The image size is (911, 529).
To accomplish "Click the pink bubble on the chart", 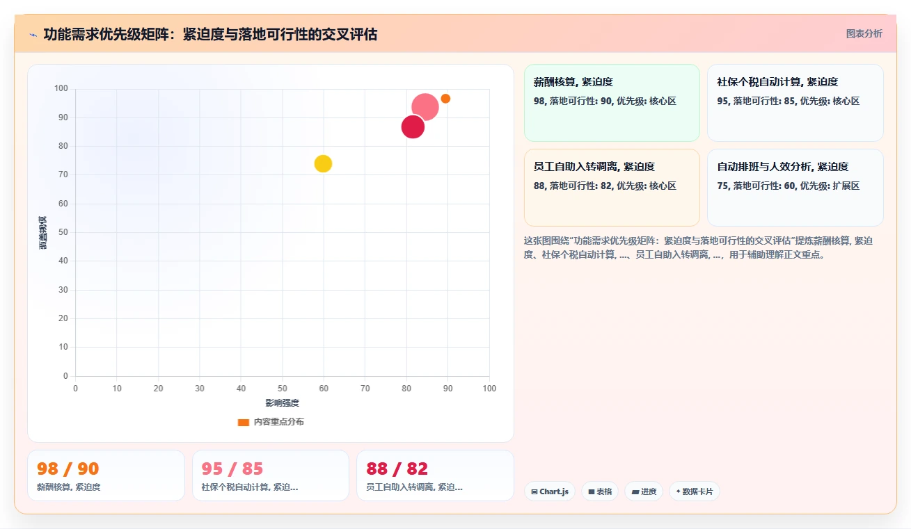I will pos(425,106).
